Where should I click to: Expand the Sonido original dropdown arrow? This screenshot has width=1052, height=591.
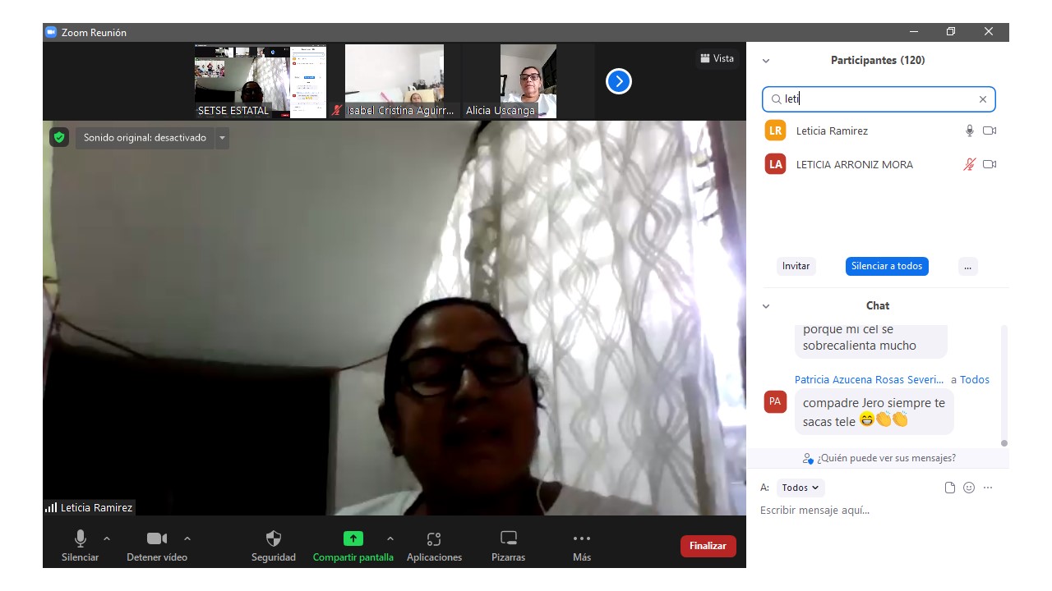coord(222,138)
